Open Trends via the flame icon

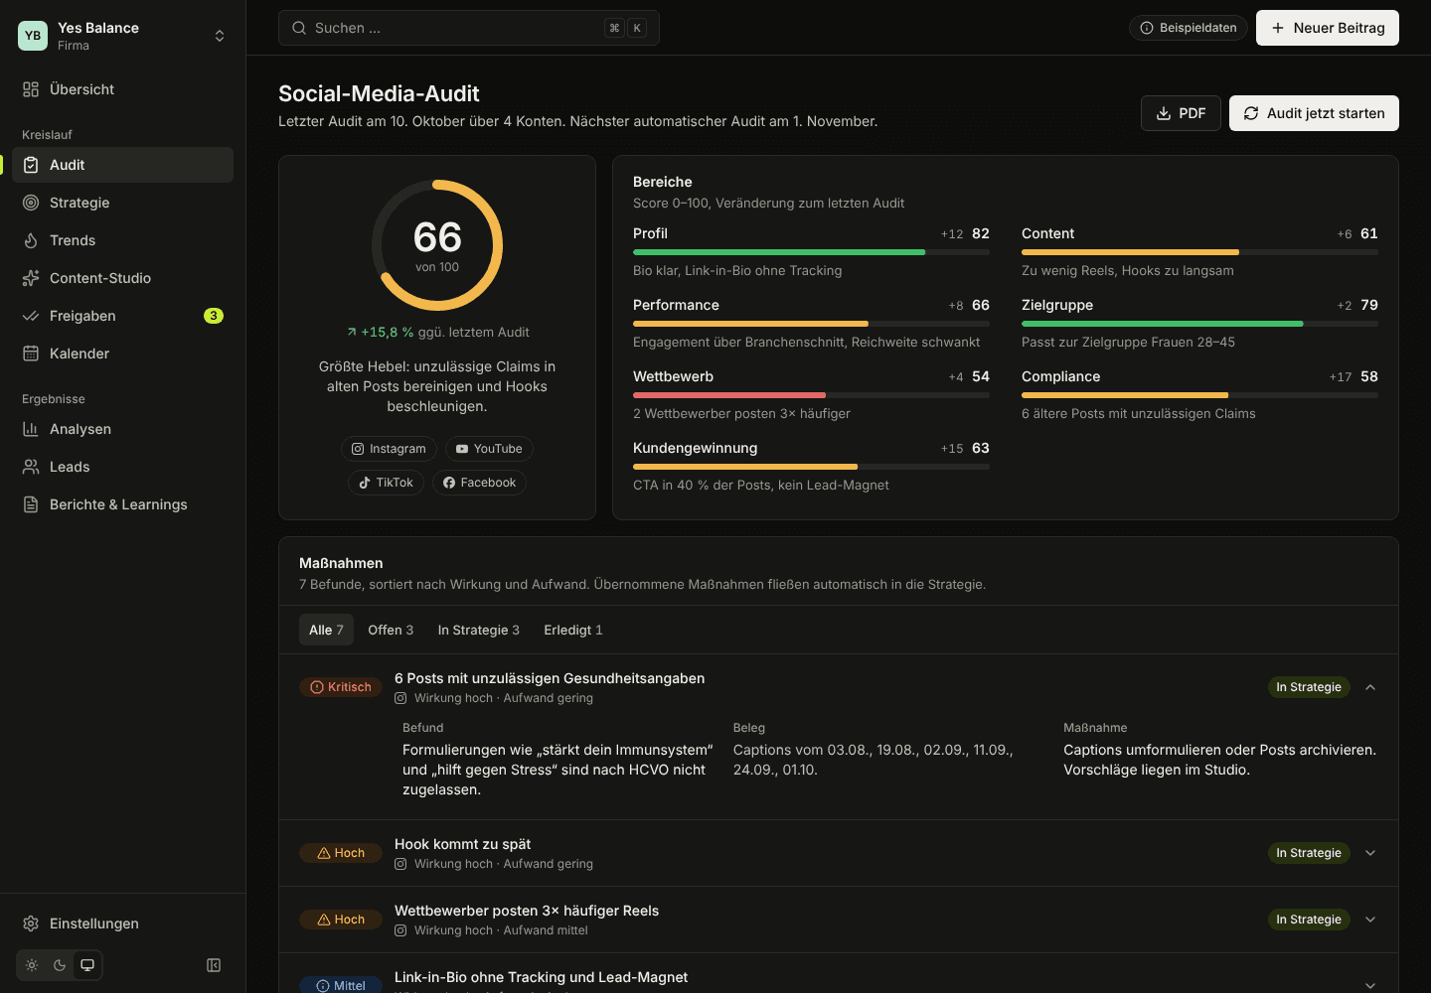click(31, 240)
